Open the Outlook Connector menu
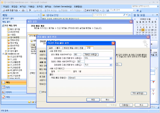This screenshot has width=160, height=113. tap(62, 6)
